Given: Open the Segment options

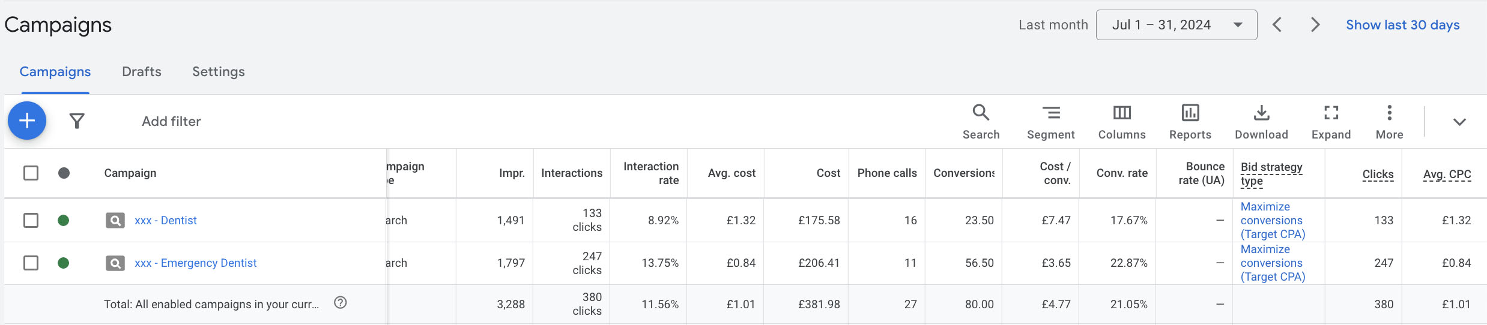Looking at the screenshot, I should [x=1050, y=122].
